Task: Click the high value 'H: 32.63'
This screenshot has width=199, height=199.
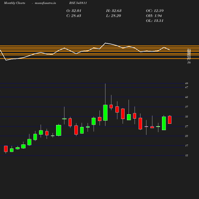Action: point(114,11)
